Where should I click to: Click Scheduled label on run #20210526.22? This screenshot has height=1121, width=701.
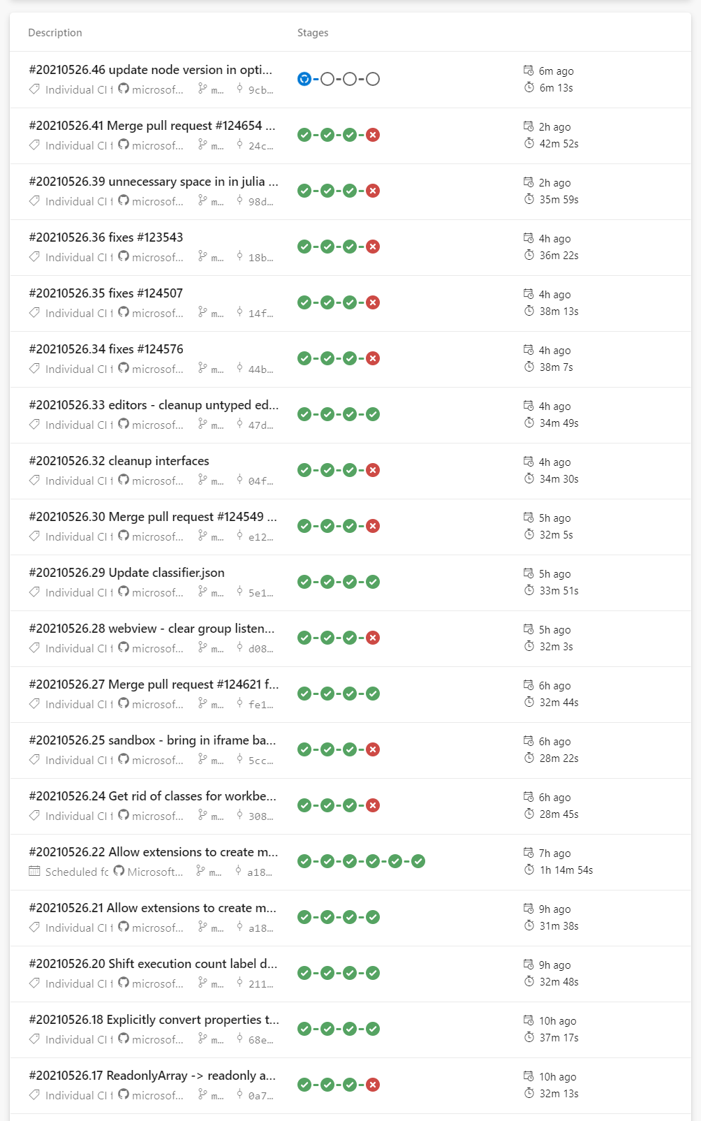[77, 872]
